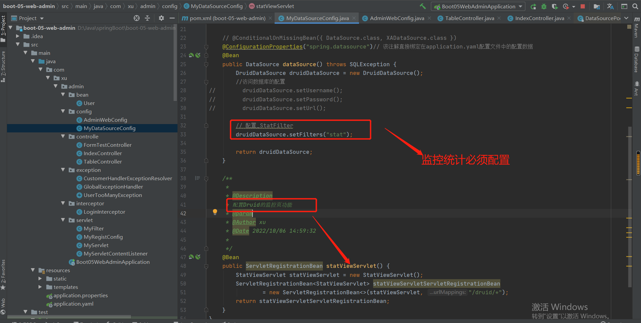Collapse the bean package
641x323 pixels.
point(63,95)
